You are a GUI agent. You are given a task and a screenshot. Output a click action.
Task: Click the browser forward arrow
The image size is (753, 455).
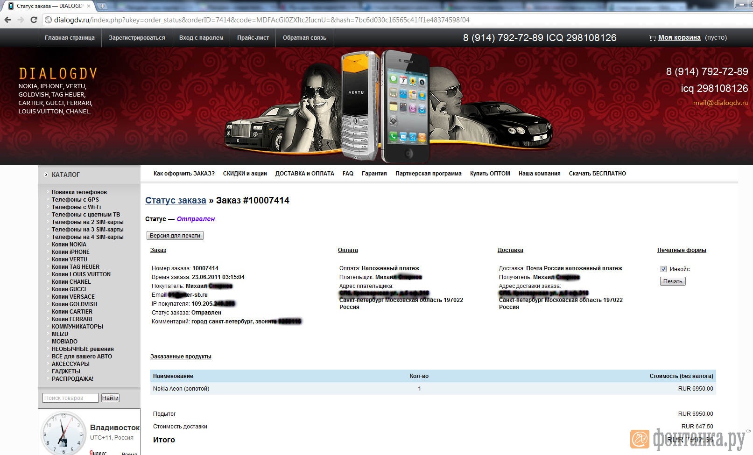pyautogui.click(x=21, y=20)
